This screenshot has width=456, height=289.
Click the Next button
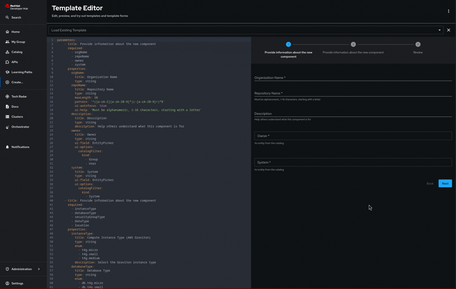(x=445, y=183)
